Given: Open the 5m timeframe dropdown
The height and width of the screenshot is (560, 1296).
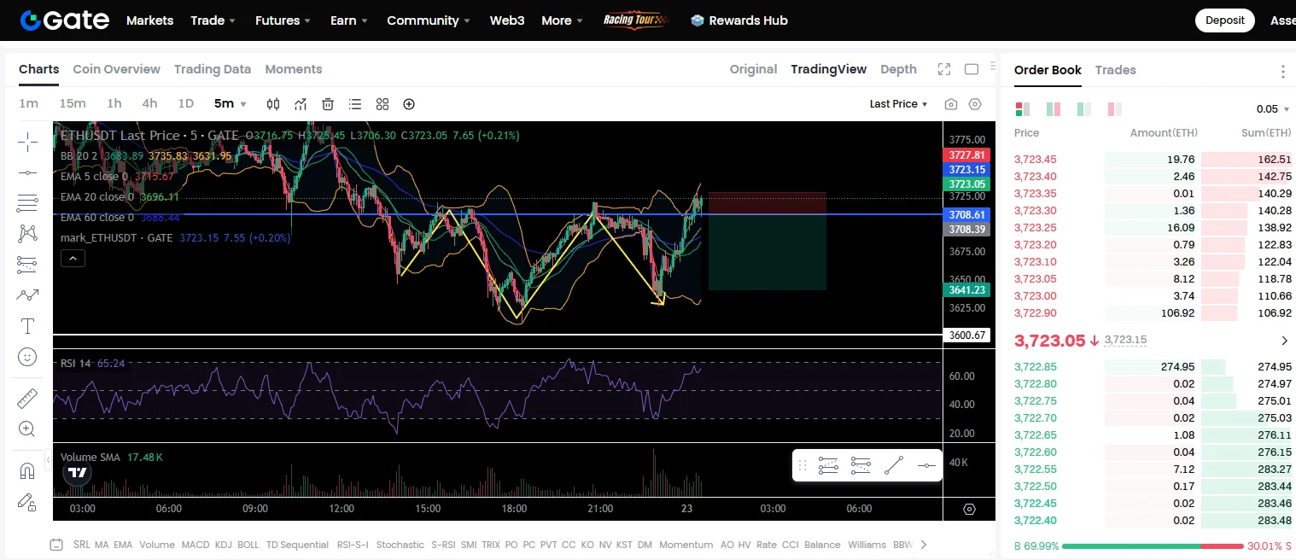Looking at the screenshot, I should click(230, 103).
